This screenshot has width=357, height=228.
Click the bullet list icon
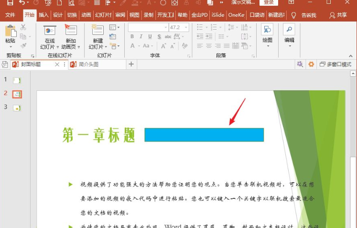pos(200,27)
